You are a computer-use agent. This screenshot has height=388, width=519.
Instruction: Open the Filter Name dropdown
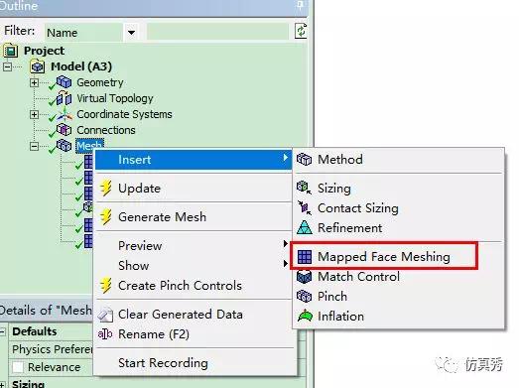coord(131,33)
